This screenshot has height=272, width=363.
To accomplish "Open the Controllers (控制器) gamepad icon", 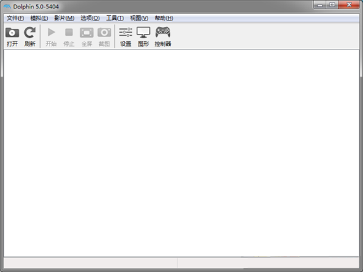I will coord(163,33).
